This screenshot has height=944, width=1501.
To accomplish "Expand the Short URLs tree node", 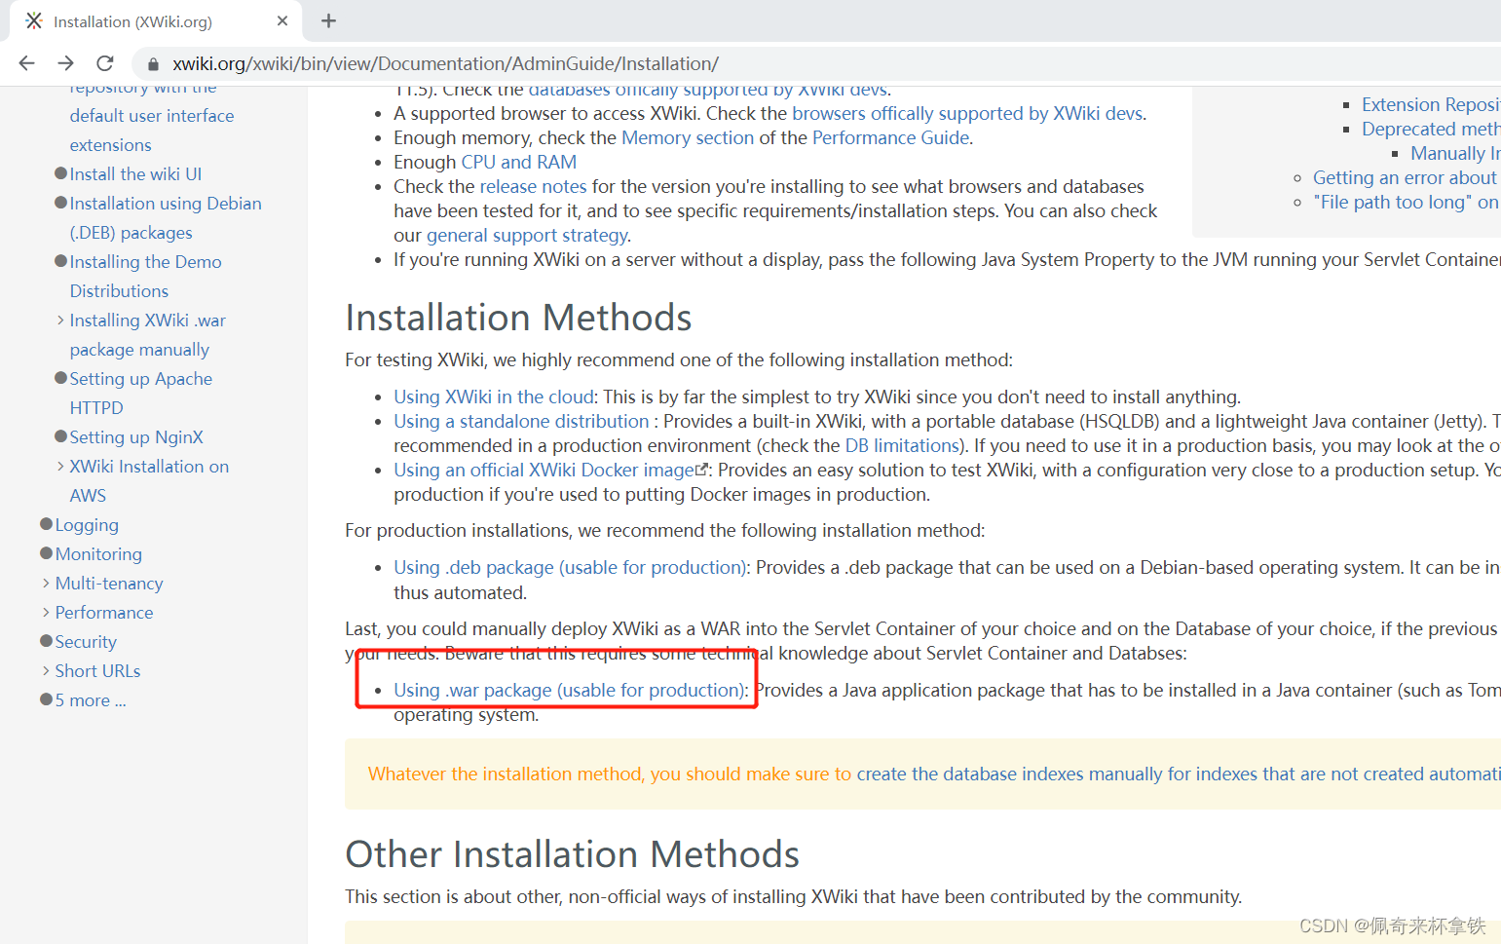I will point(46,670).
